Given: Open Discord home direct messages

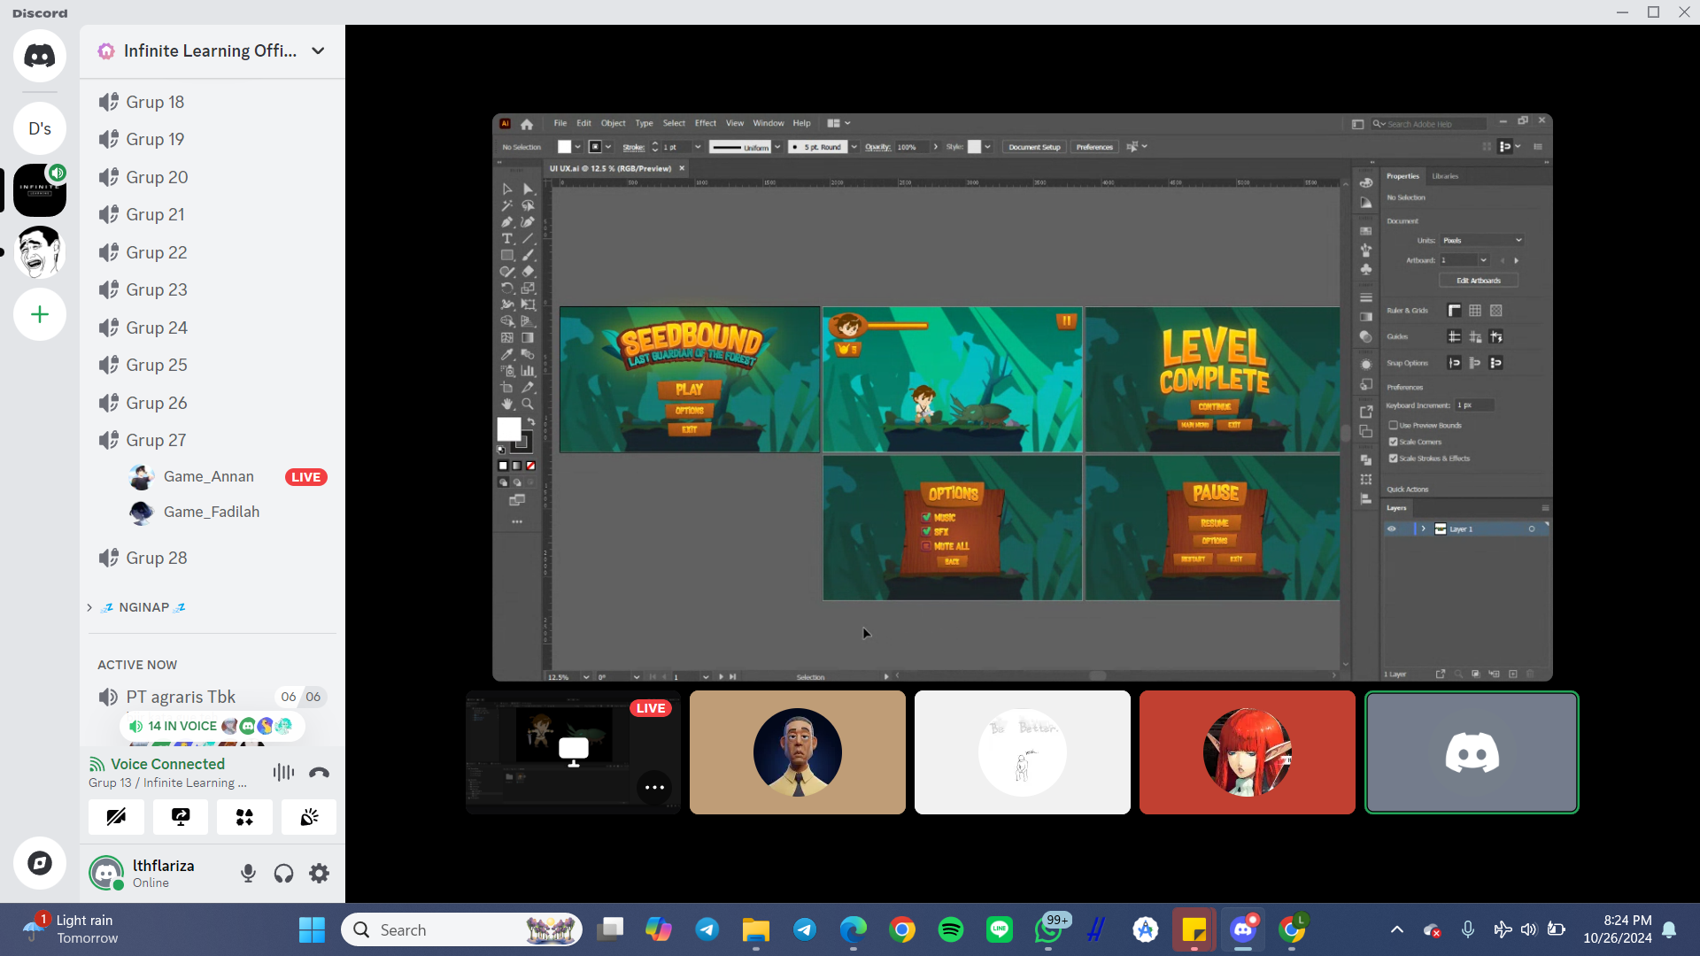Looking at the screenshot, I should tap(40, 56).
